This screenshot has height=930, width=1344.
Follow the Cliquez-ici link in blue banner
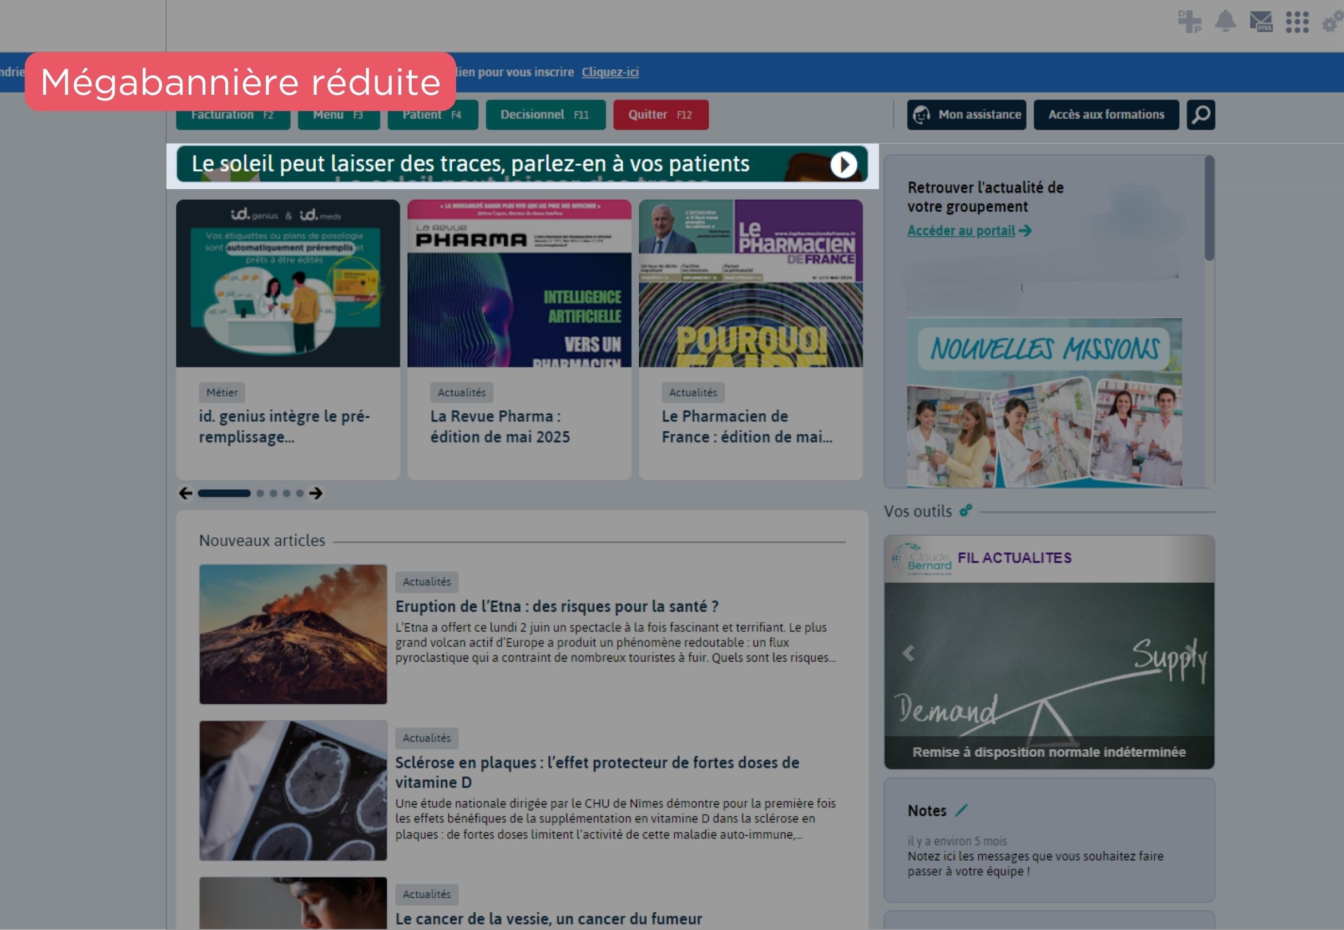click(x=609, y=72)
